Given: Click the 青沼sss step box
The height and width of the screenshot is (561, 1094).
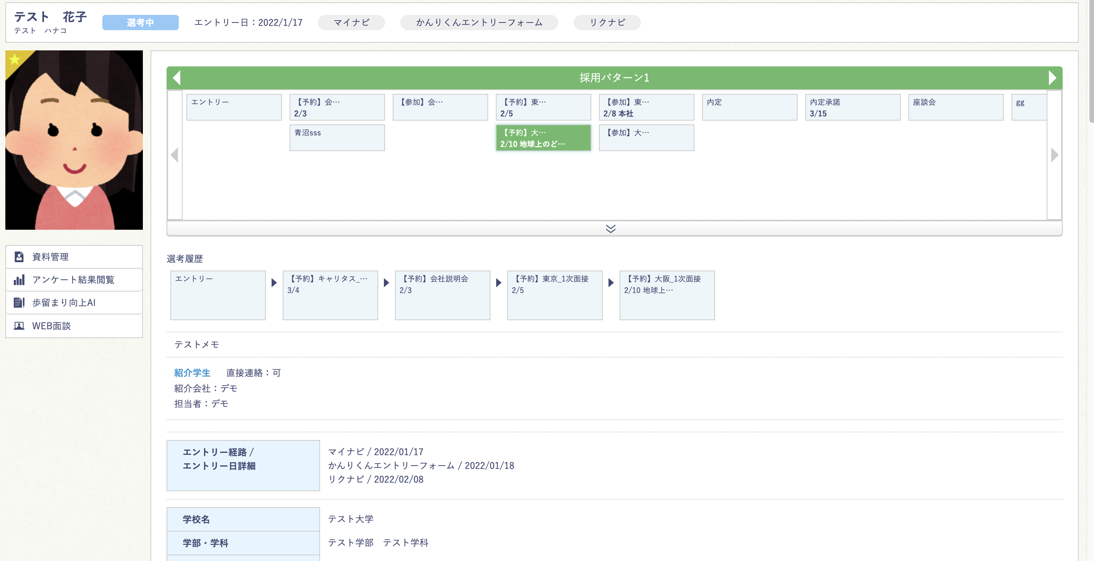Looking at the screenshot, I should click(337, 137).
